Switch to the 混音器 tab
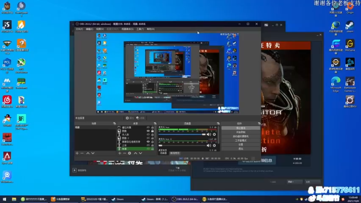This screenshot has width=361, height=203. pos(163,153)
